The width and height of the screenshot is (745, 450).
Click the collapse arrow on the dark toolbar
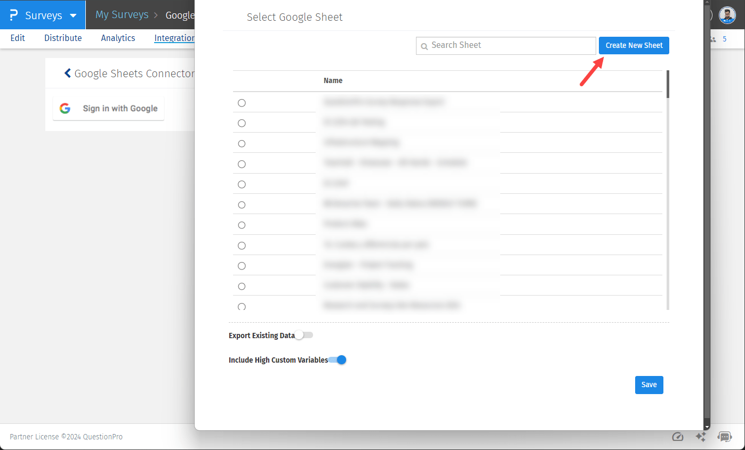(706, 427)
